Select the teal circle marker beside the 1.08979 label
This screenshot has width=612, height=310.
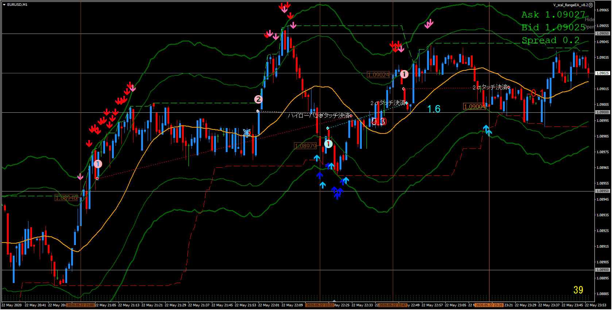click(328, 144)
